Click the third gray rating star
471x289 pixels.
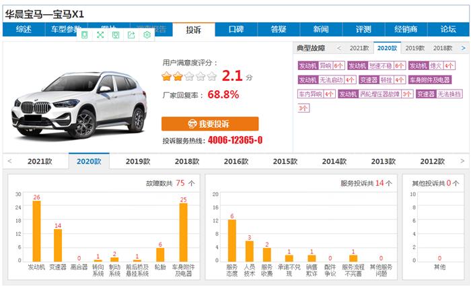coord(189,76)
